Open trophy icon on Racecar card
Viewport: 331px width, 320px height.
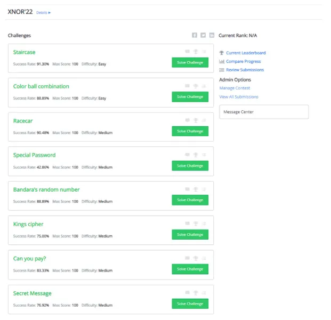point(196,120)
